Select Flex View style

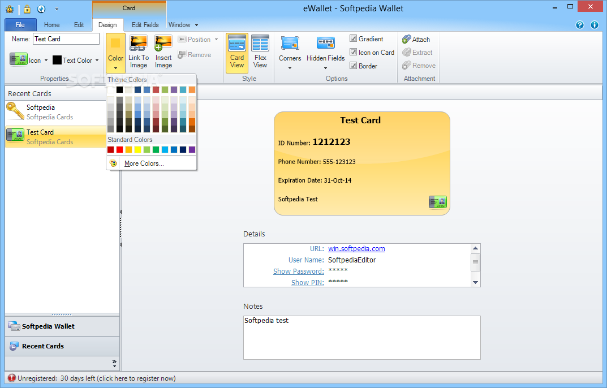click(260, 53)
